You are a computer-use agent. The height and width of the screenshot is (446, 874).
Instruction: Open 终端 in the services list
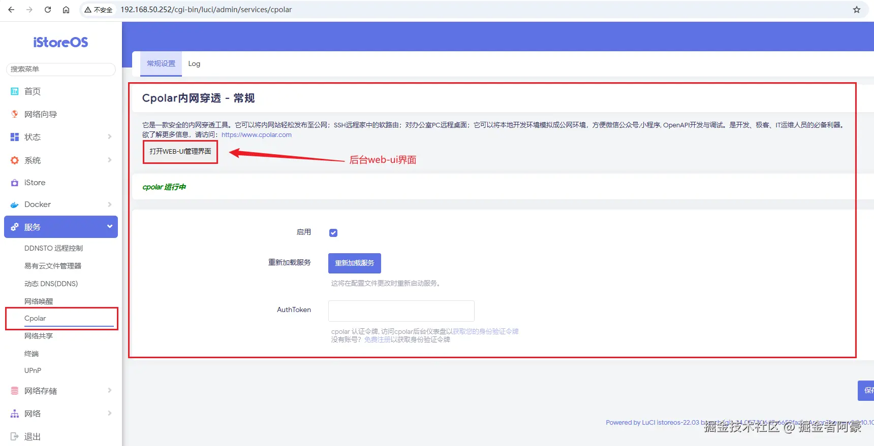click(32, 354)
